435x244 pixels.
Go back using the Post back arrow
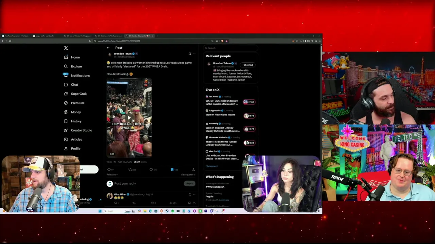(x=108, y=48)
